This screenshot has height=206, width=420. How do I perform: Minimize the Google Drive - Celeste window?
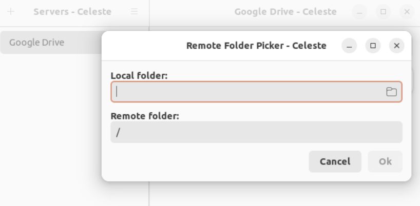[360, 12]
